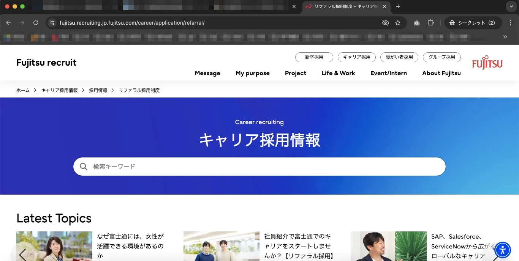Open the My purpose menu item
The width and height of the screenshot is (519, 261).
coord(253,73)
